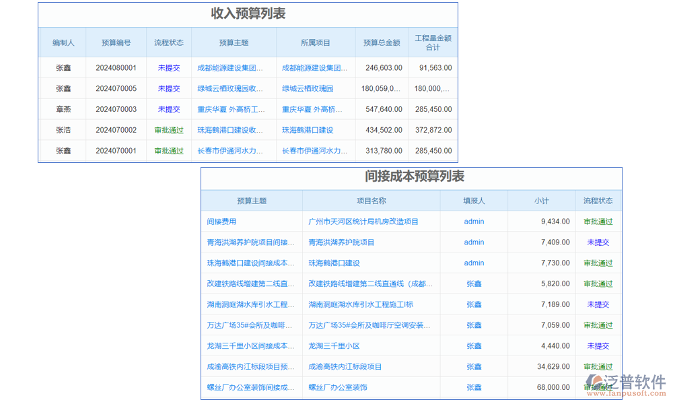The image size is (673, 404).
Task: Click admin filler link for 间接费用 row
Action: pyautogui.click(x=473, y=221)
